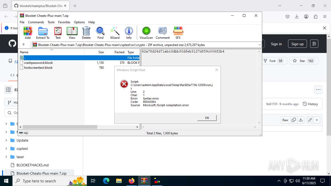Click WinRAR icon in taskbar
This screenshot has height=186, width=331.
pyautogui.click(x=144, y=181)
